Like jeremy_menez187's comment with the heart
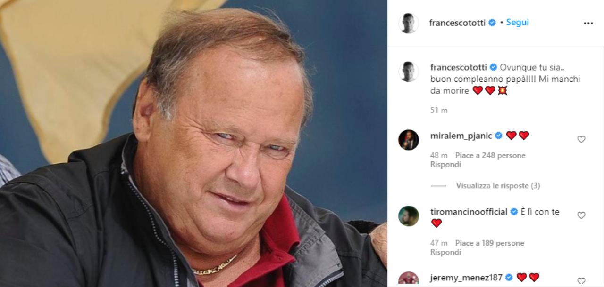The image size is (604, 287). click(581, 281)
